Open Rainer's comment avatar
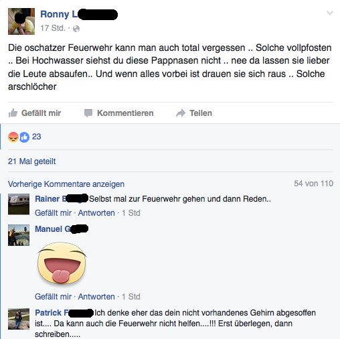The height and width of the screenshot is (339, 340). 19,204
